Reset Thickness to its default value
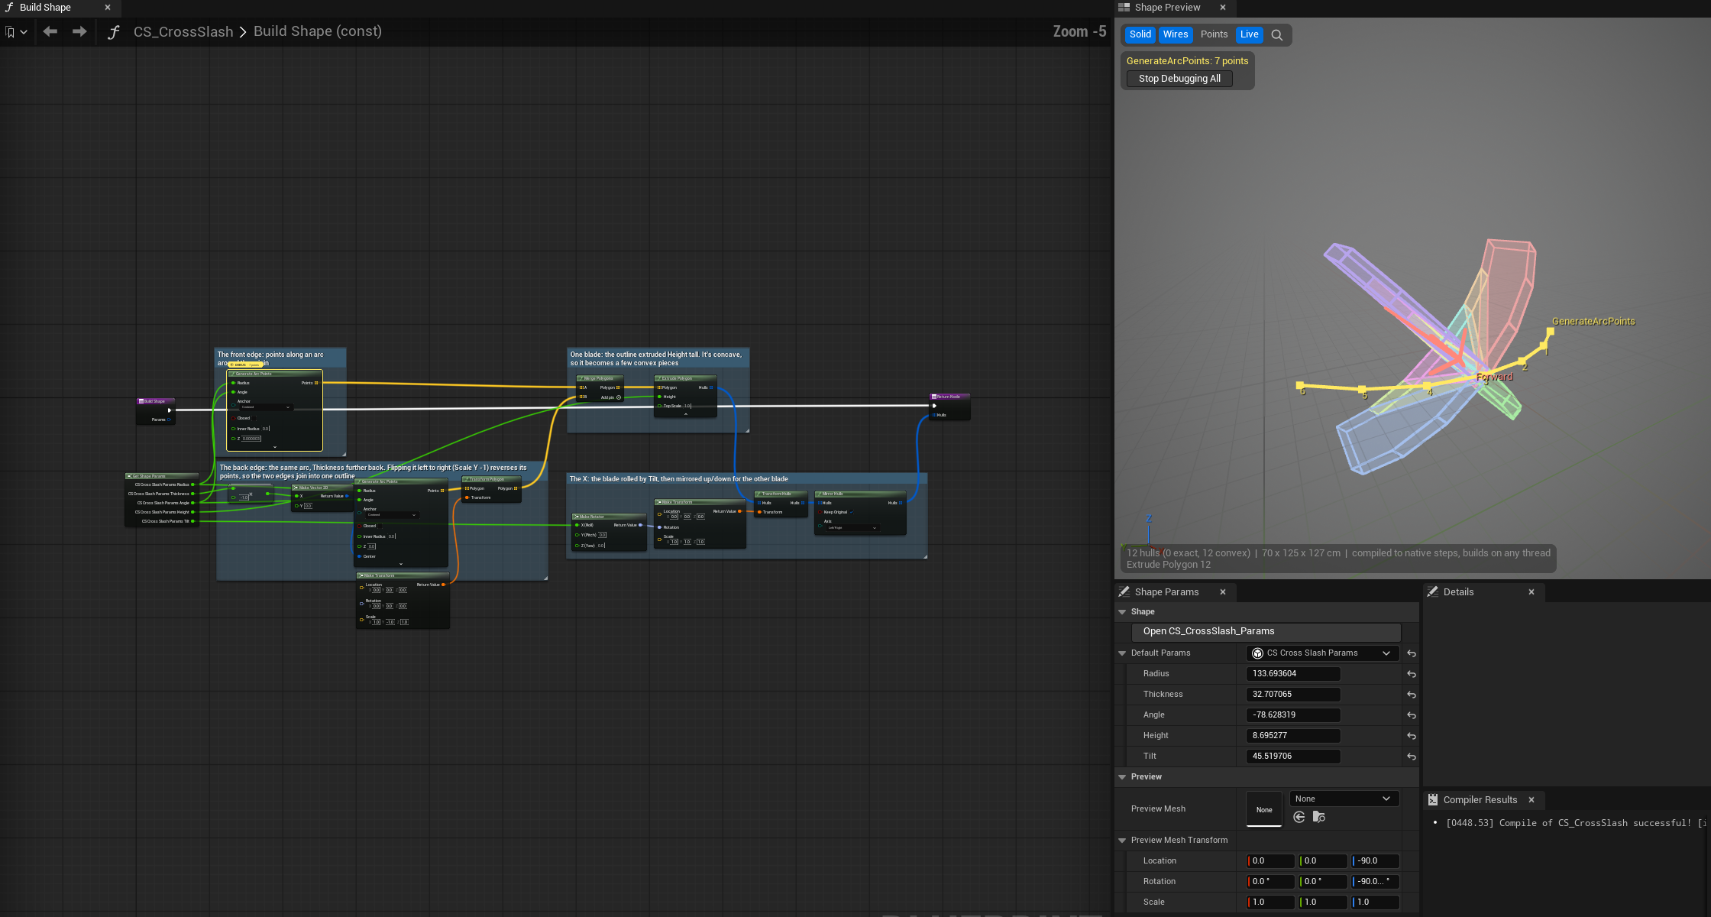The image size is (1711, 917). pos(1412,695)
